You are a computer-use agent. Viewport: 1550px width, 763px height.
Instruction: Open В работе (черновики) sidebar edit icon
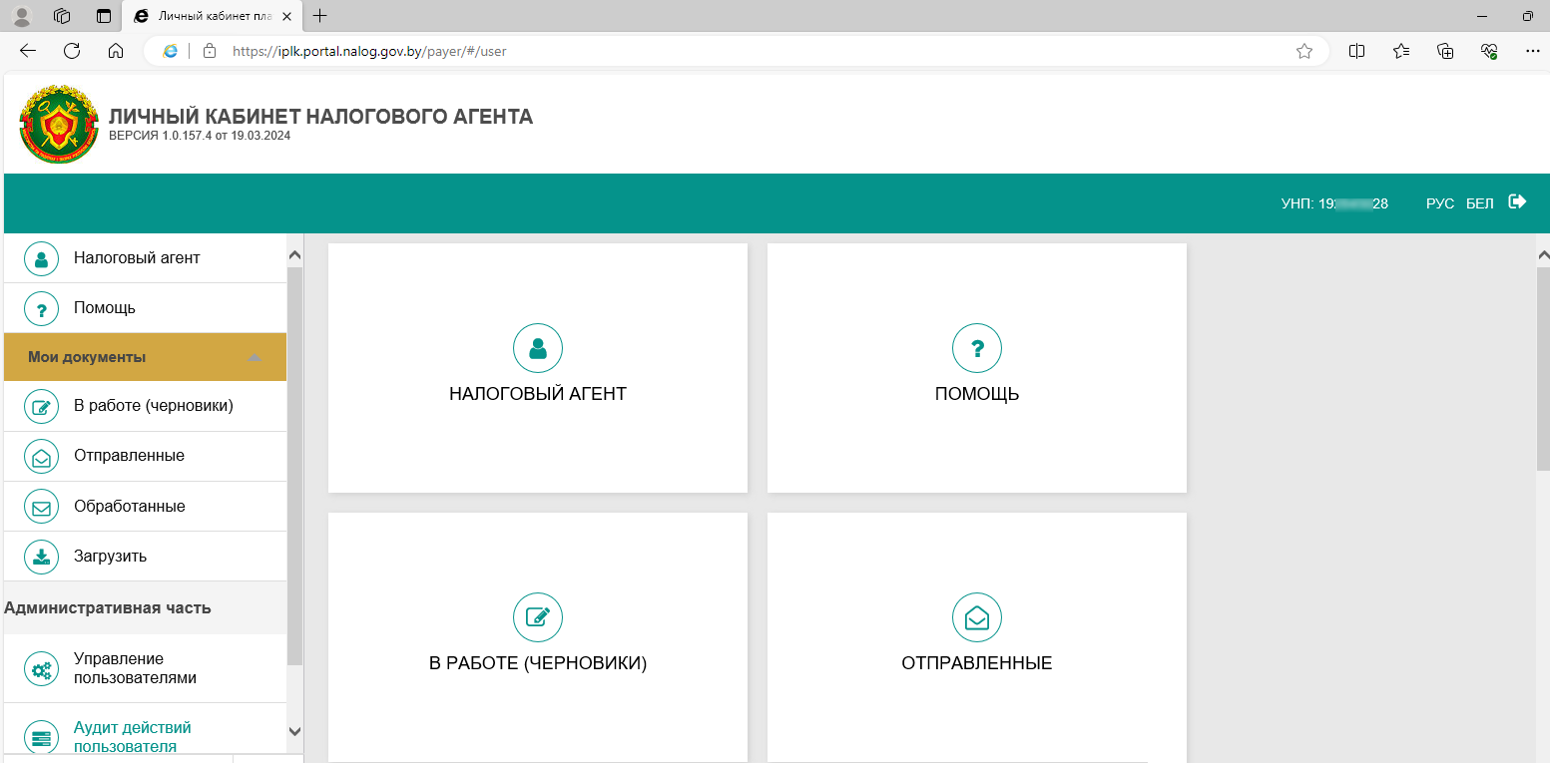(x=41, y=407)
